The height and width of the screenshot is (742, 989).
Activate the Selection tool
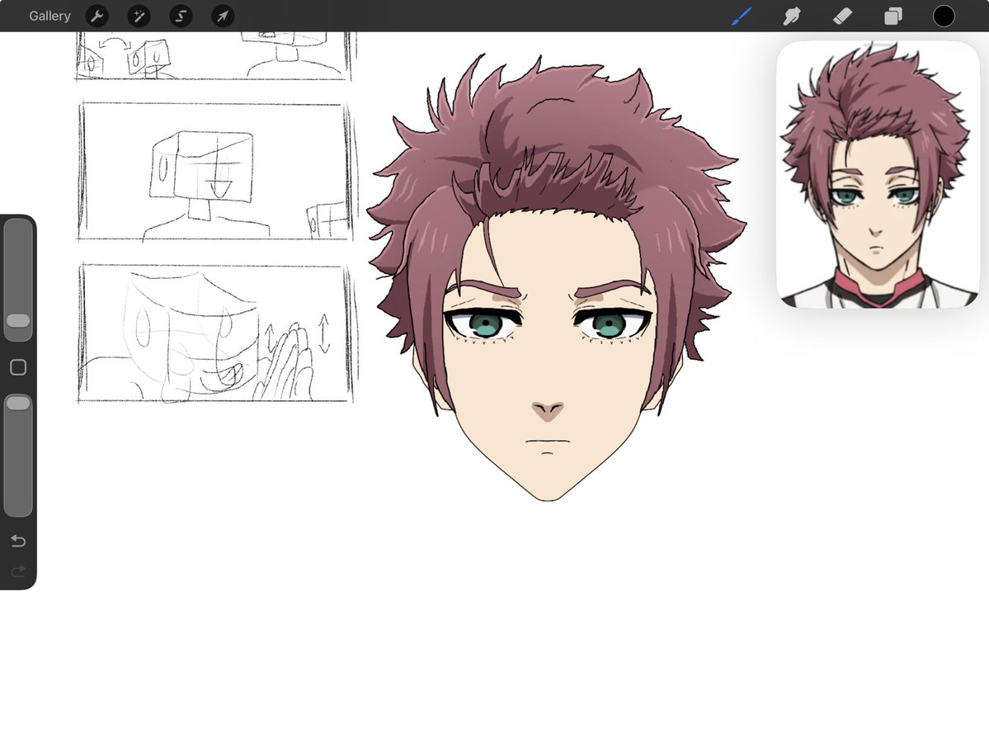181,16
